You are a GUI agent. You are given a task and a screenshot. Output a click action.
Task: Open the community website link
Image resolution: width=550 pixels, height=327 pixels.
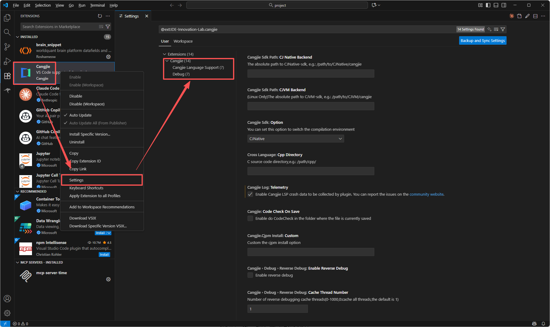(427, 194)
